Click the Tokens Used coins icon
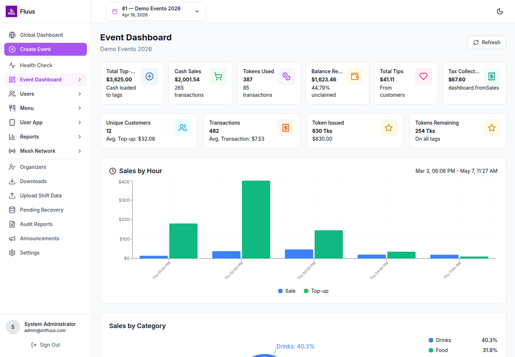 (286, 76)
